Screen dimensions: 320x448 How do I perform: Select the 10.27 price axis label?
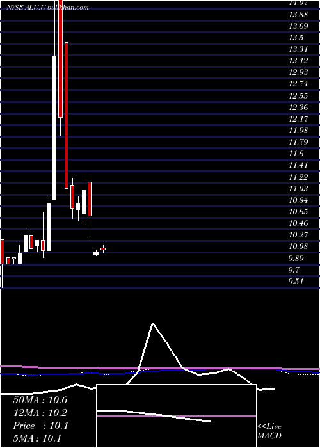298,235
